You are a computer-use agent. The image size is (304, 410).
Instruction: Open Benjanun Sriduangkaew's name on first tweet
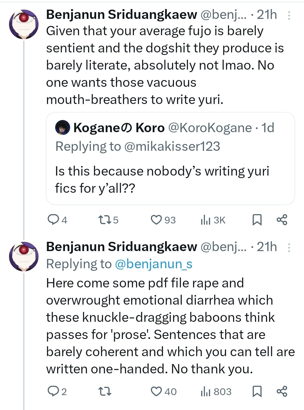point(122,15)
